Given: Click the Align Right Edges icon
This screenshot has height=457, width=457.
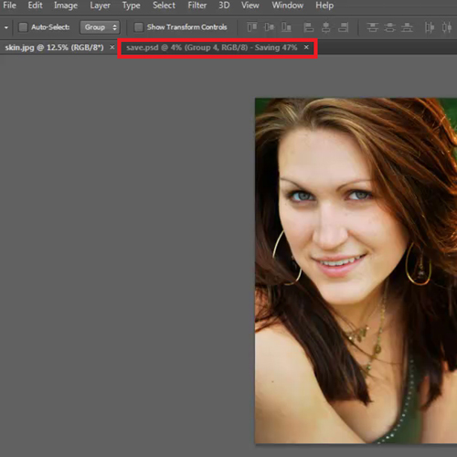Looking at the screenshot, I should (343, 27).
